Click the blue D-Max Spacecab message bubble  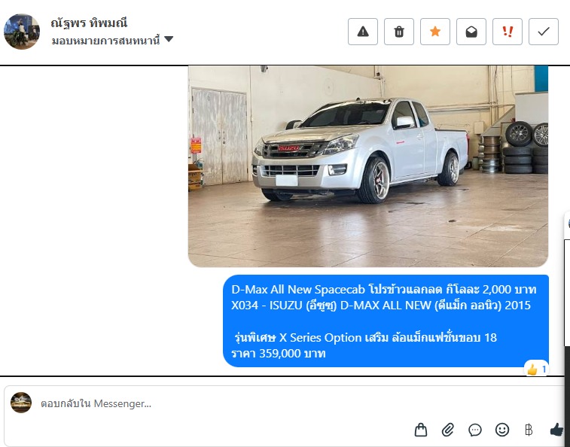[x=386, y=321]
